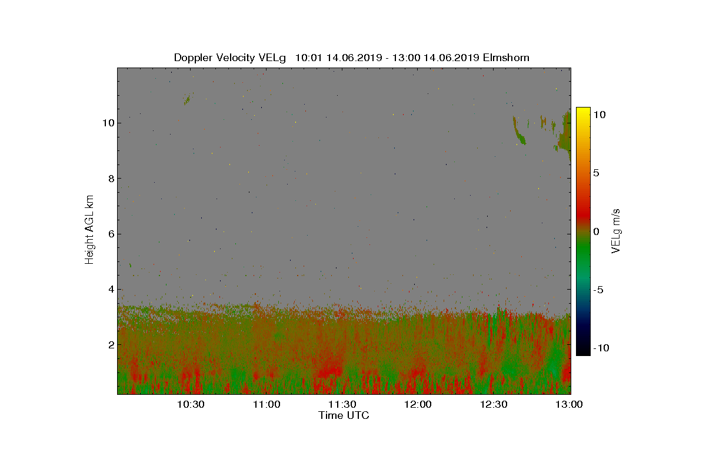Image resolution: width=706 pixels, height=470 pixels.
Task: Click the plot title "Doppler Velocity VELg"
Action: coord(229,58)
